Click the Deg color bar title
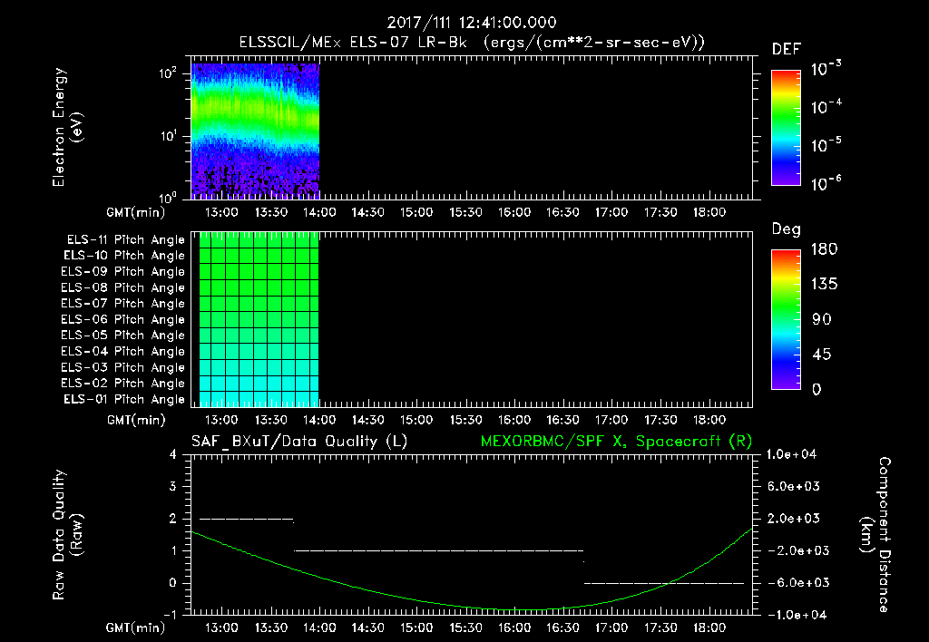The image size is (929, 642). (787, 229)
